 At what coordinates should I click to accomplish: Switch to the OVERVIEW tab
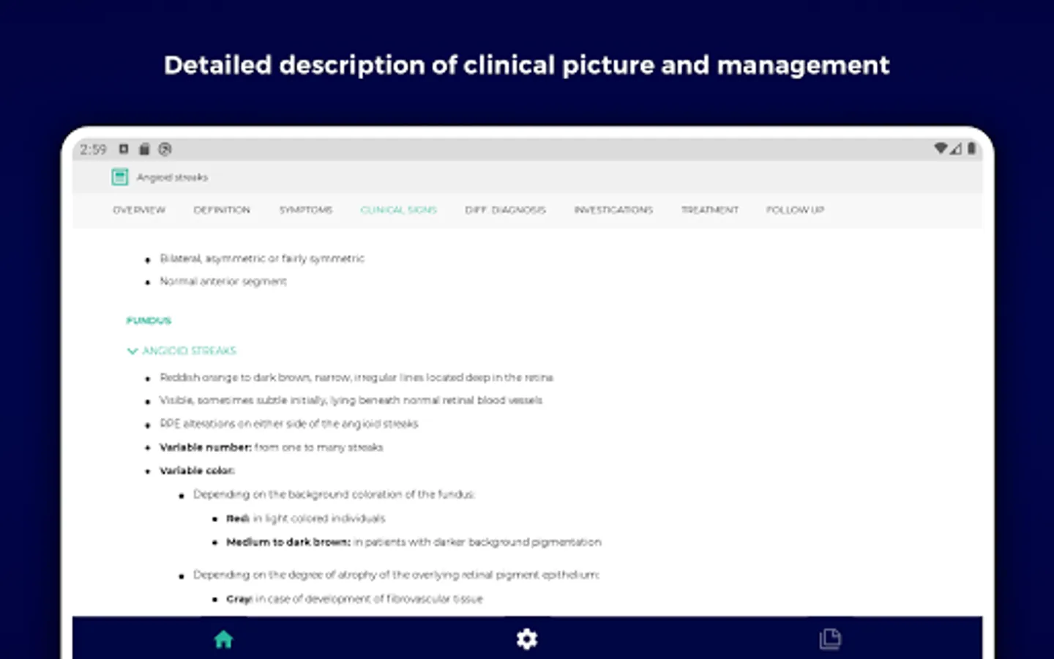139,210
